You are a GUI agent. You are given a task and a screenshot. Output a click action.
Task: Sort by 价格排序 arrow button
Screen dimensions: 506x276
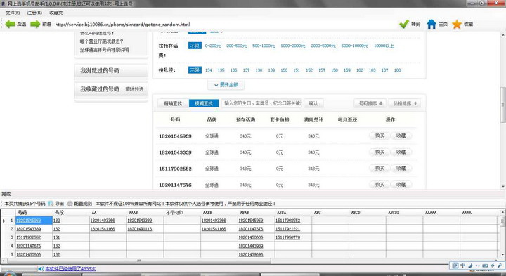(405, 103)
